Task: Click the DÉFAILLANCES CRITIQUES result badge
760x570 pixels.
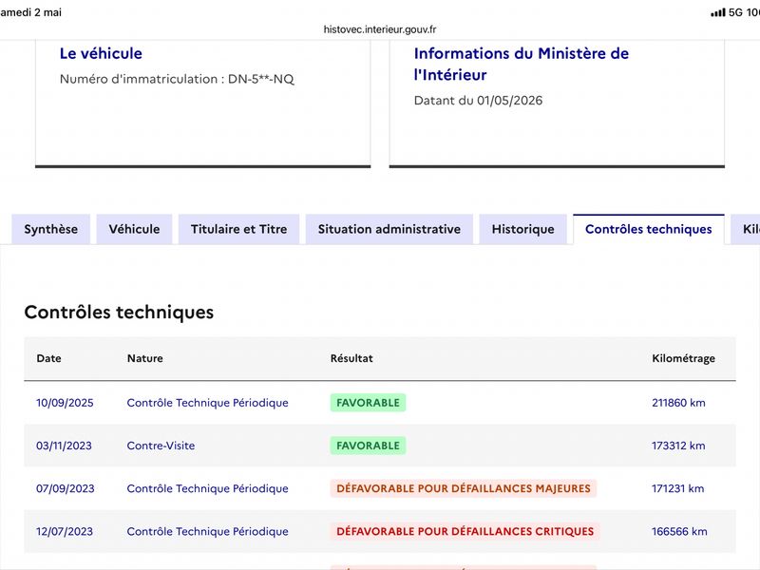Action: (465, 531)
